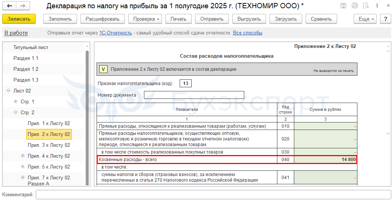Click the Расшифровать button
Screen dimensions: 392x200
(103, 19)
